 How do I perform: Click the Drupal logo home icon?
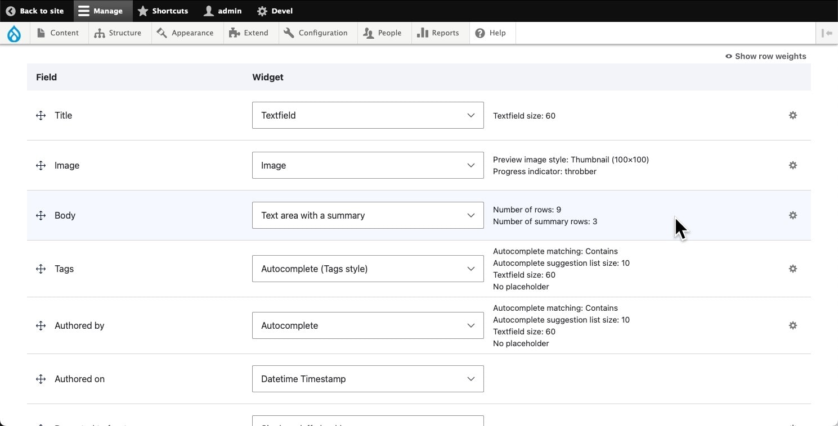click(14, 34)
